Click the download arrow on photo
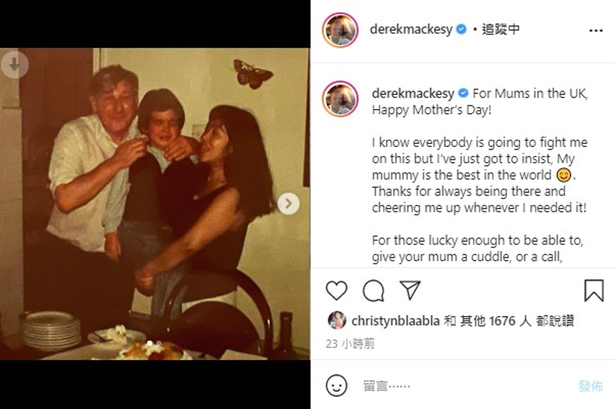615x409 pixels. click(x=15, y=65)
